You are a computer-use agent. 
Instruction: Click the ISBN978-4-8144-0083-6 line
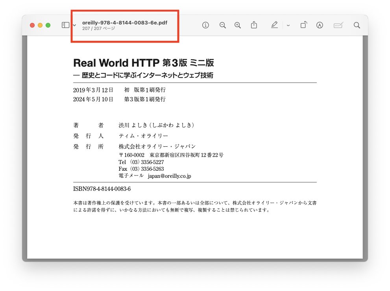click(x=102, y=189)
